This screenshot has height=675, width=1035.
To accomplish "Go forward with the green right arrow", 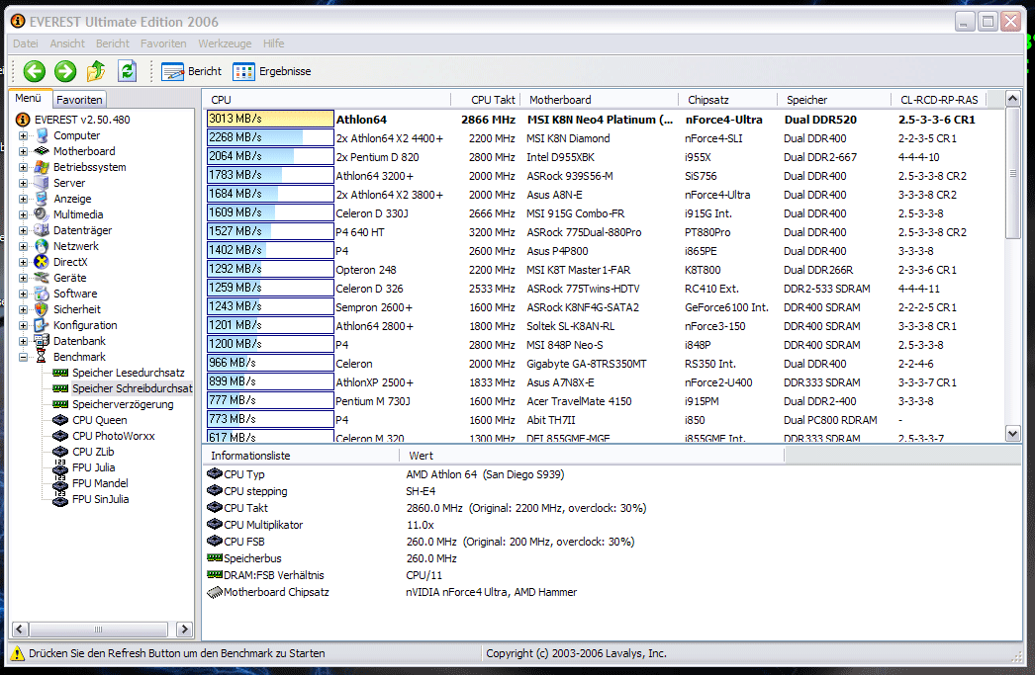I will 64,71.
